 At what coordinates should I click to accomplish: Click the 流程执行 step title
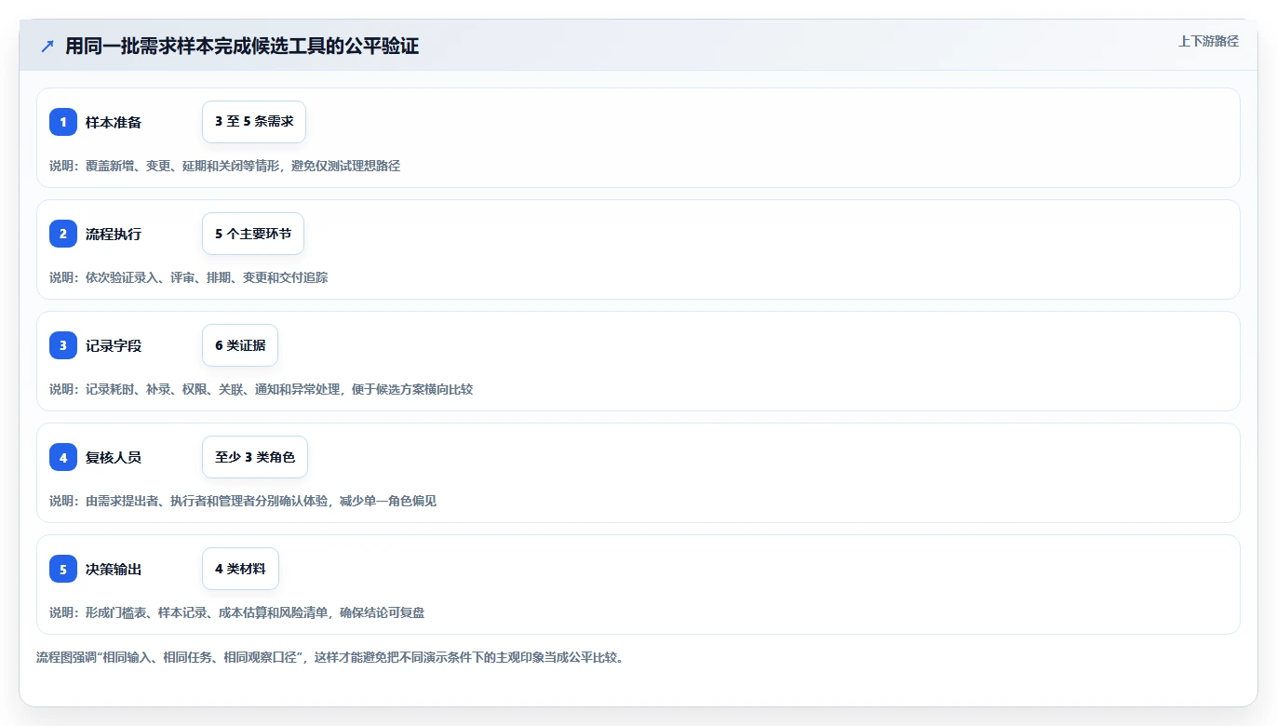(x=114, y=234)
